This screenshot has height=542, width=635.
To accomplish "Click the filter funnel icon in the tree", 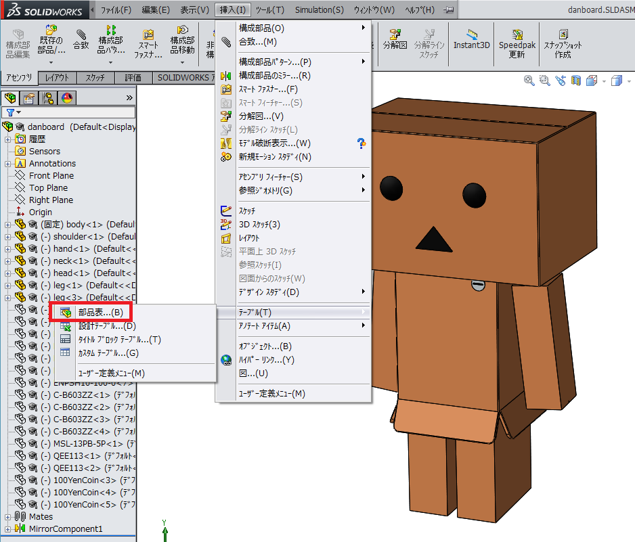I will (x=11, y=112).
